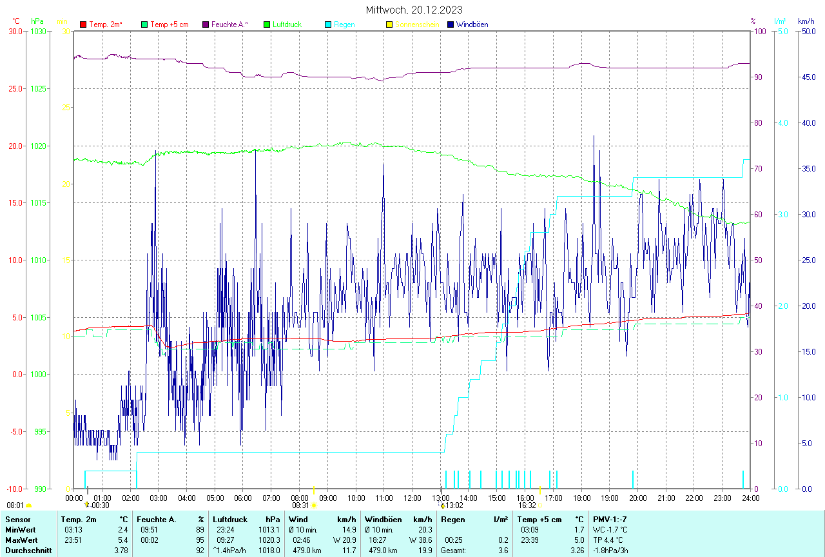Screen dimensions: 825x557
Task: Click the cyan Regen legend swatch
Action: (328, 24)
